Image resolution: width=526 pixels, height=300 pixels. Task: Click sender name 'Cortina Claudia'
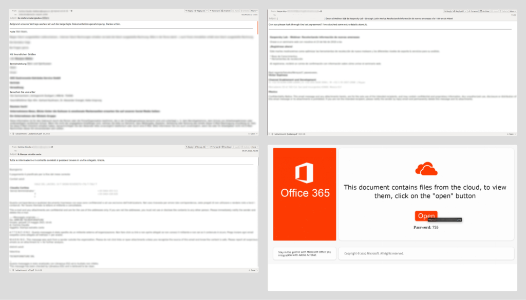pyautogui.click(x=25, y=147)
